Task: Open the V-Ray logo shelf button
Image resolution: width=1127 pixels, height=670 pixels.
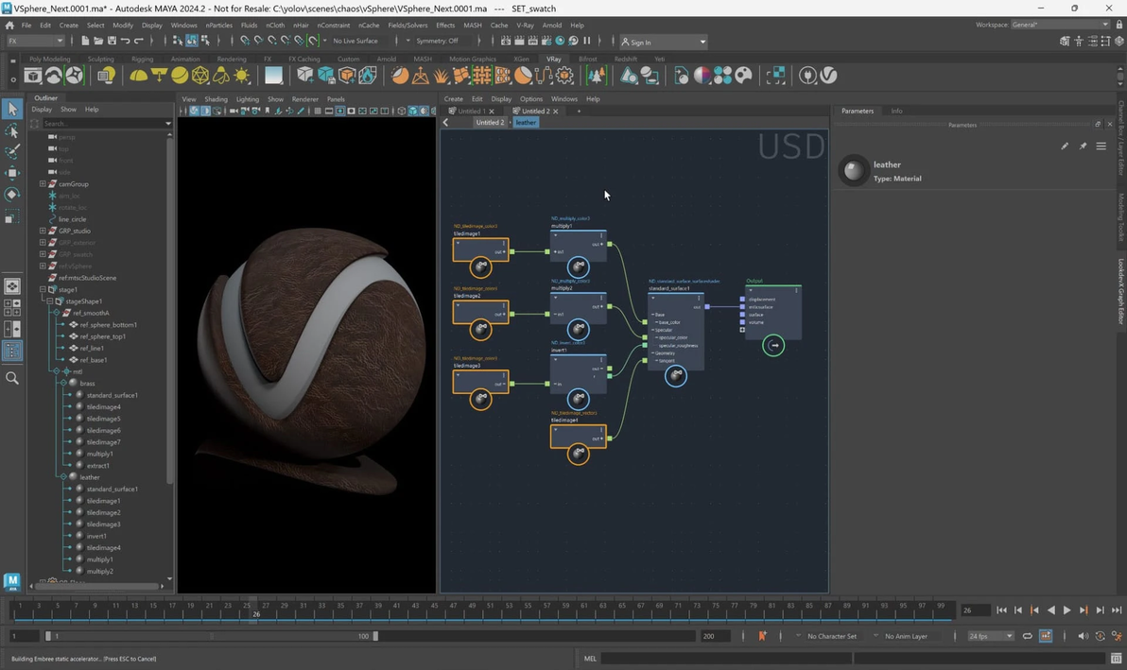Action: (828, 76)
